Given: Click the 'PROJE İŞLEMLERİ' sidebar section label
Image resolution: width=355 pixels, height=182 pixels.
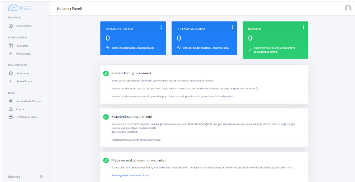Looking at the screenshot, I should [x=18, y=38].
